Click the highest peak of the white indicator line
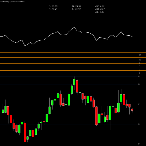The width and height of the screenshot is (146, 146). pos(74,27)
